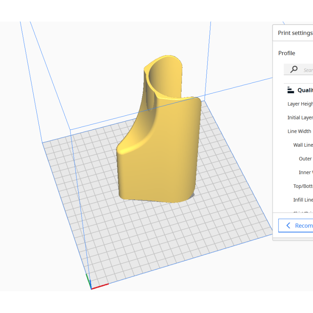The width and height of the screenshot is (313, 313).
Task: Click the magnifier search icon
Action: 294,70
